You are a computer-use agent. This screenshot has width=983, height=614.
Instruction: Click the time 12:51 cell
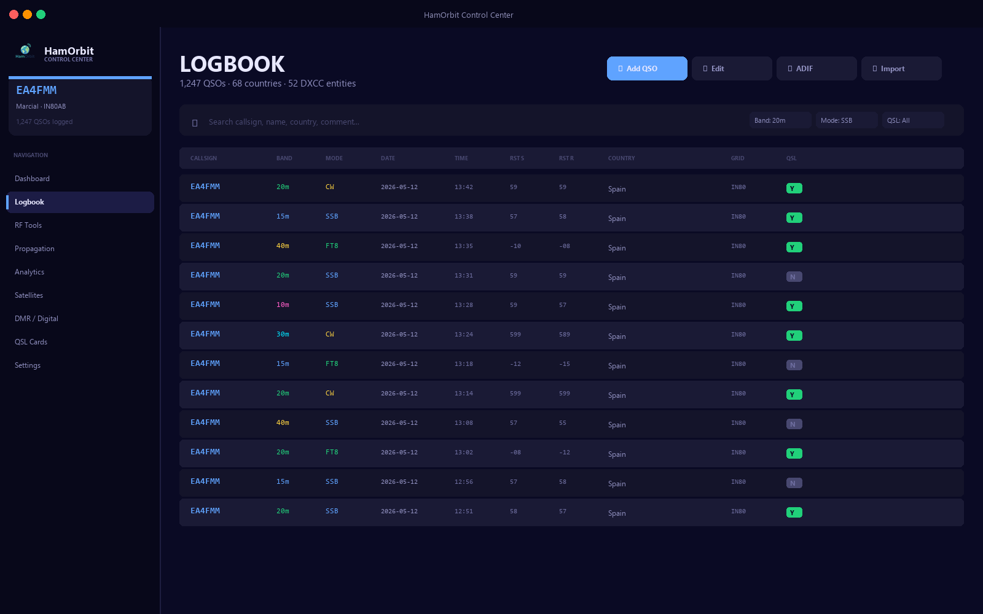pyautogui.click(x=464, y=511)
